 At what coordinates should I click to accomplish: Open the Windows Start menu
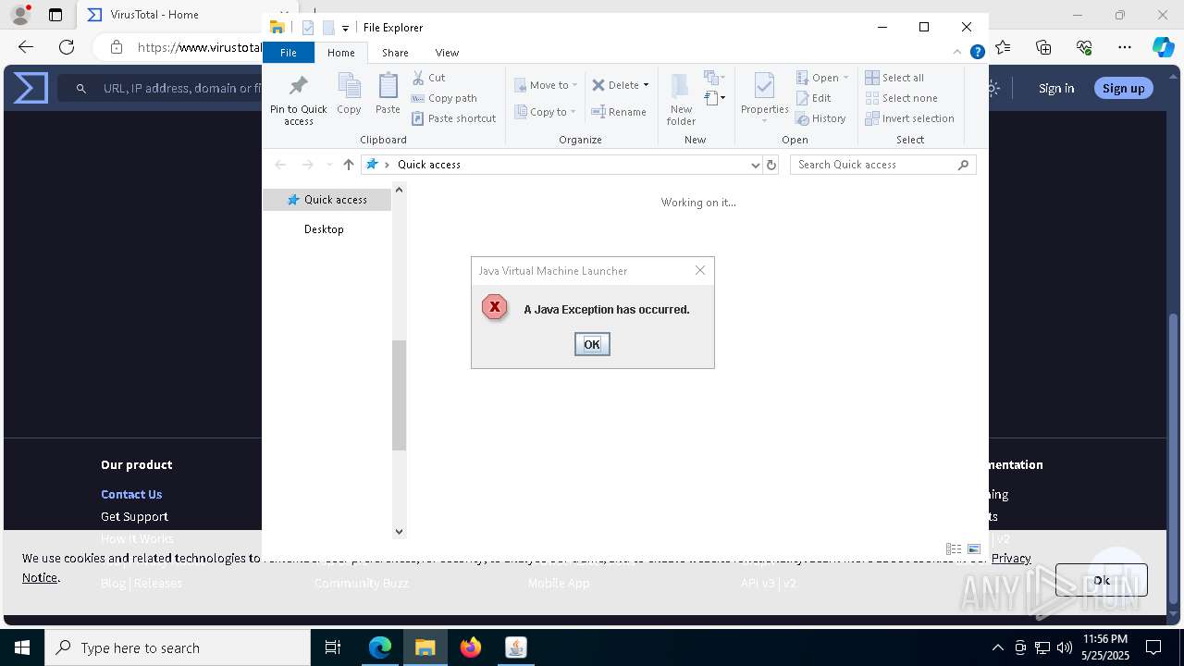tap(22, 647)
